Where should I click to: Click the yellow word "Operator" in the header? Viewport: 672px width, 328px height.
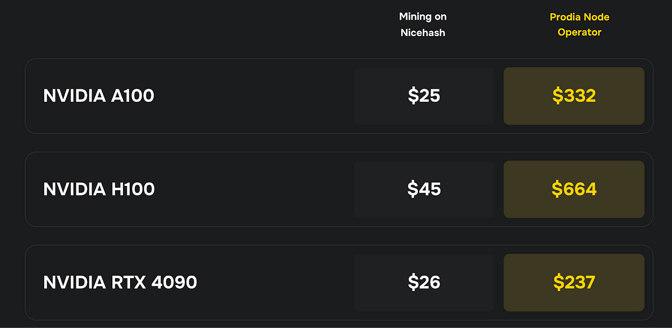point(579,33)
